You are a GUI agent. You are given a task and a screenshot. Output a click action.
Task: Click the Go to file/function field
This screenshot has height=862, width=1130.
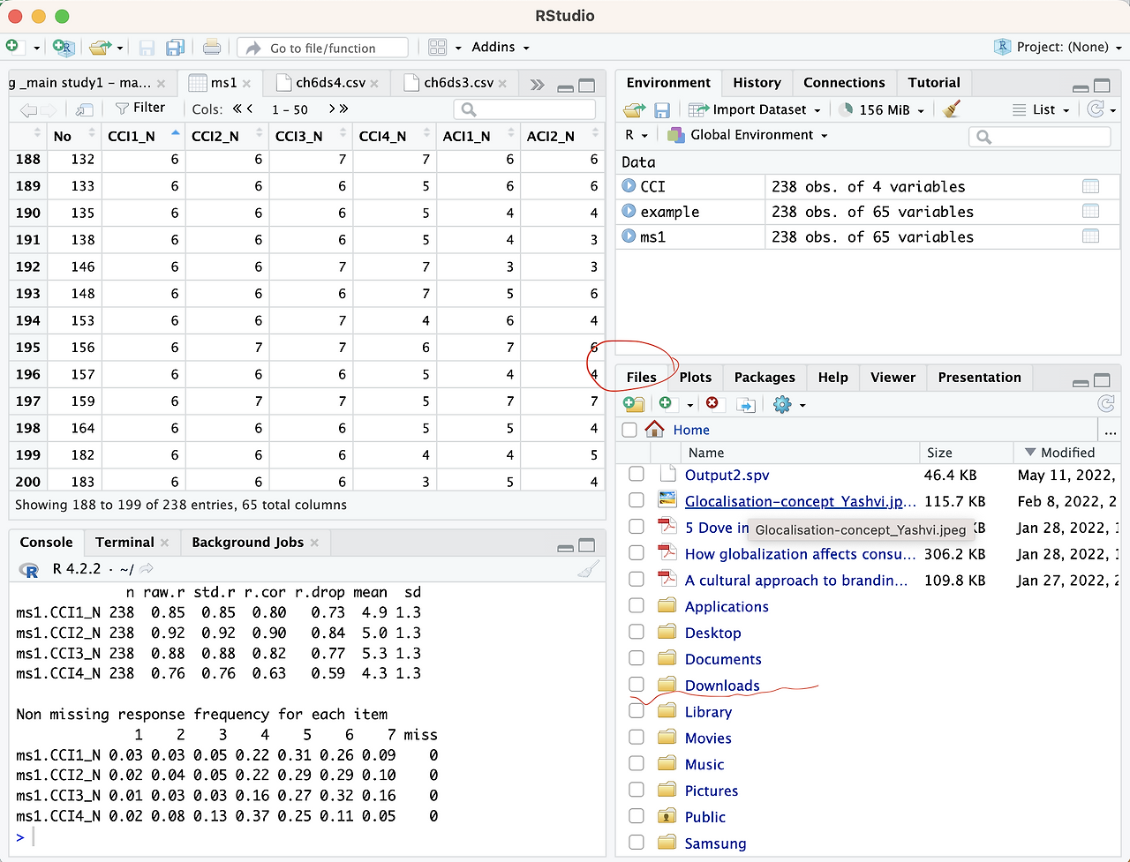[322, 48]
